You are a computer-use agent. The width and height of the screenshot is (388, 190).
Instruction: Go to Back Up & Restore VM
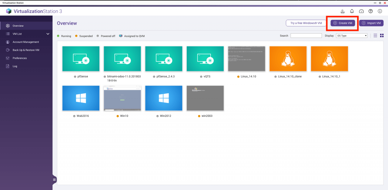coord(26,50)
